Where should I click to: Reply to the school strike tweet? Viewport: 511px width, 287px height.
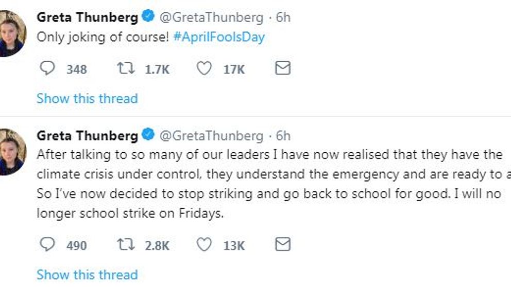(47, 244)
